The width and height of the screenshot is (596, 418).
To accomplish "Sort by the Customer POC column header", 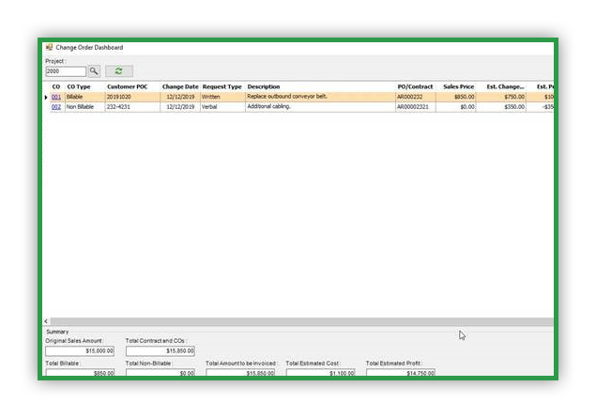I will coord(128,86).
